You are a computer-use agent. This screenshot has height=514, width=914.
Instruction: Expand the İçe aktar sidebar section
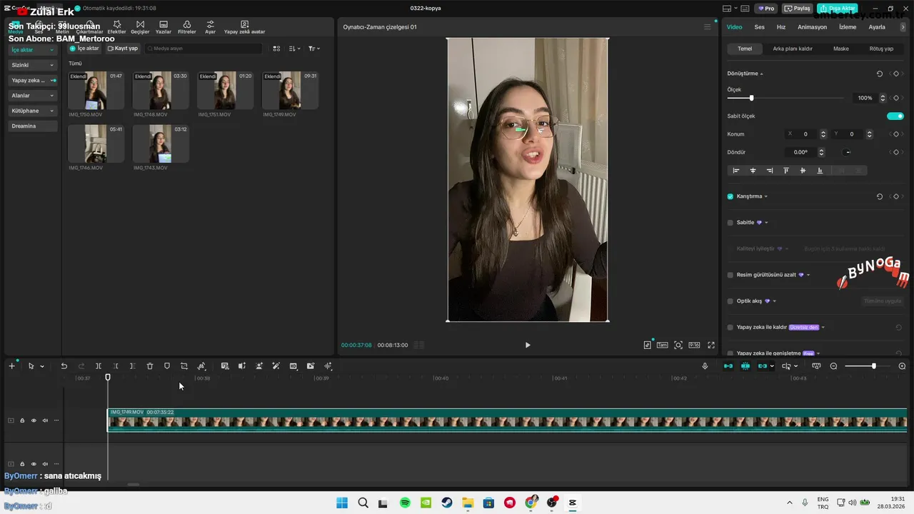(33, 50)
